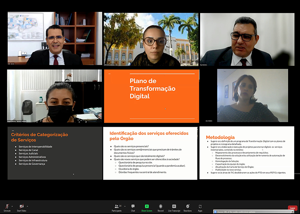
Task: Leave the meeting using red Leave button
Action: pyautogui.click(x=292, y=208)
